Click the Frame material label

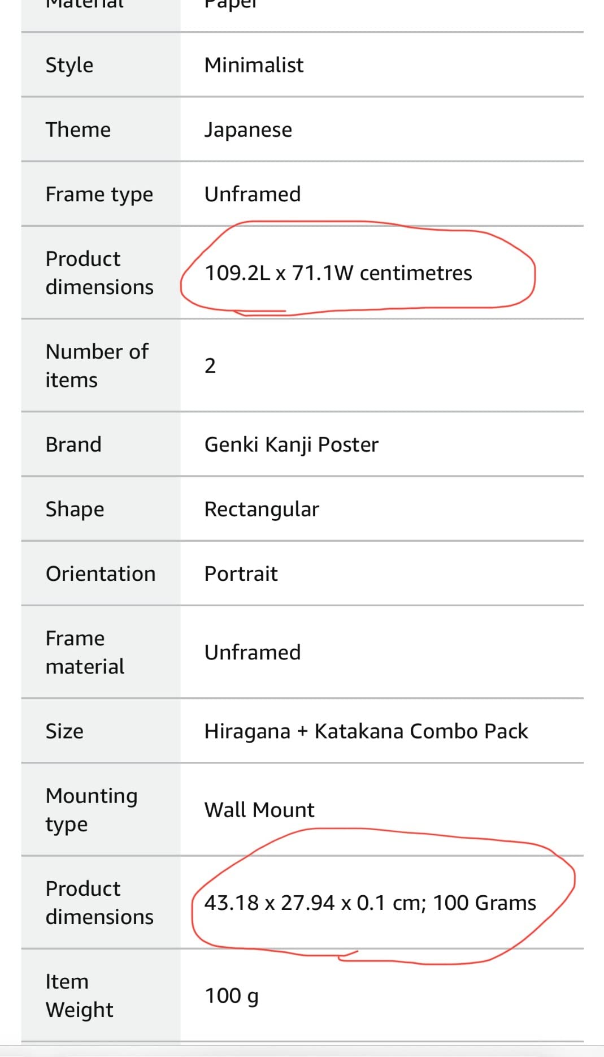pyautogui.click(x=85, y=652)
